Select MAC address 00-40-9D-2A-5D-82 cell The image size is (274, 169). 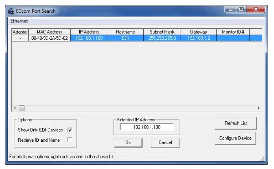point(49,38)
